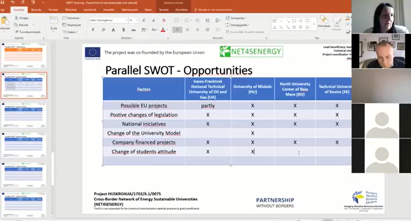Click the red font color swatch

[x=163, y=30]
